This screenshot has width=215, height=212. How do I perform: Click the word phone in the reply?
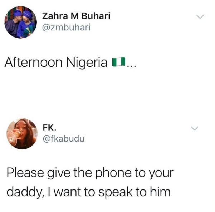(114, 173)
